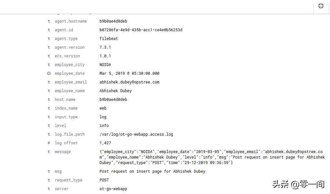This screenshot has height=194, width=330.
Task: Click the abhishek.dubey@opstree.com email value
Action: point(129,82)
